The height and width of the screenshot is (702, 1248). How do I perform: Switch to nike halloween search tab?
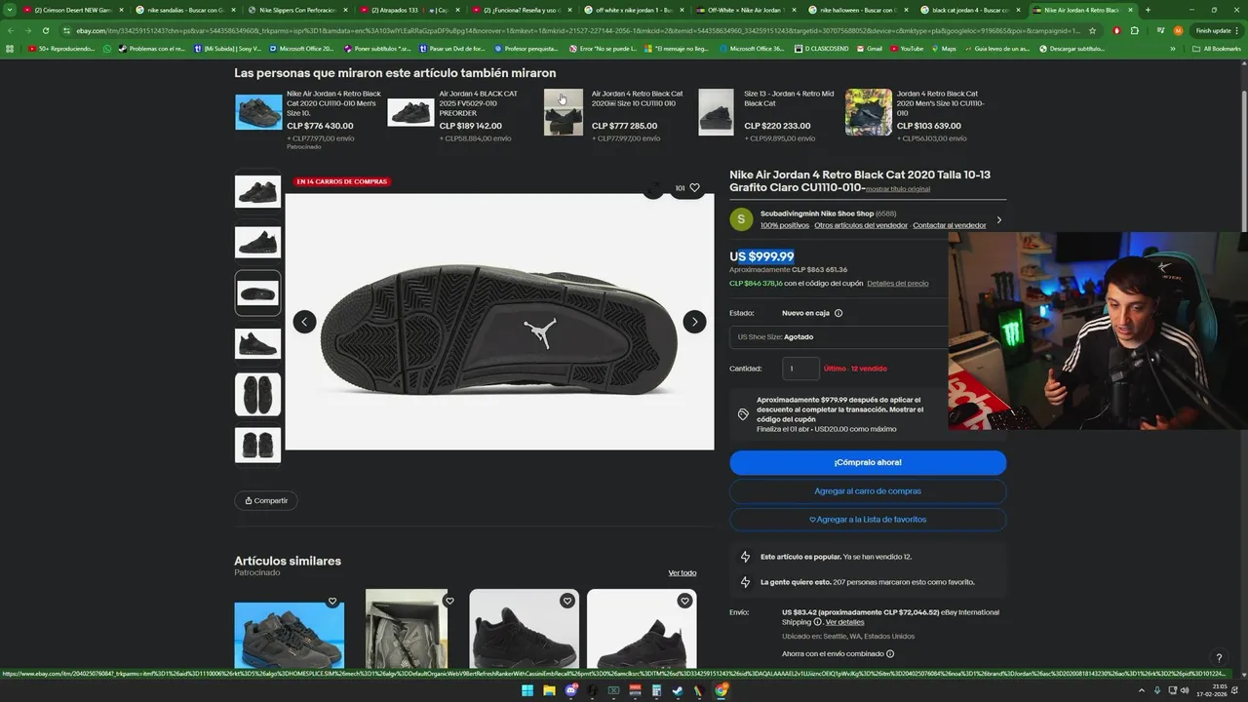858,10
